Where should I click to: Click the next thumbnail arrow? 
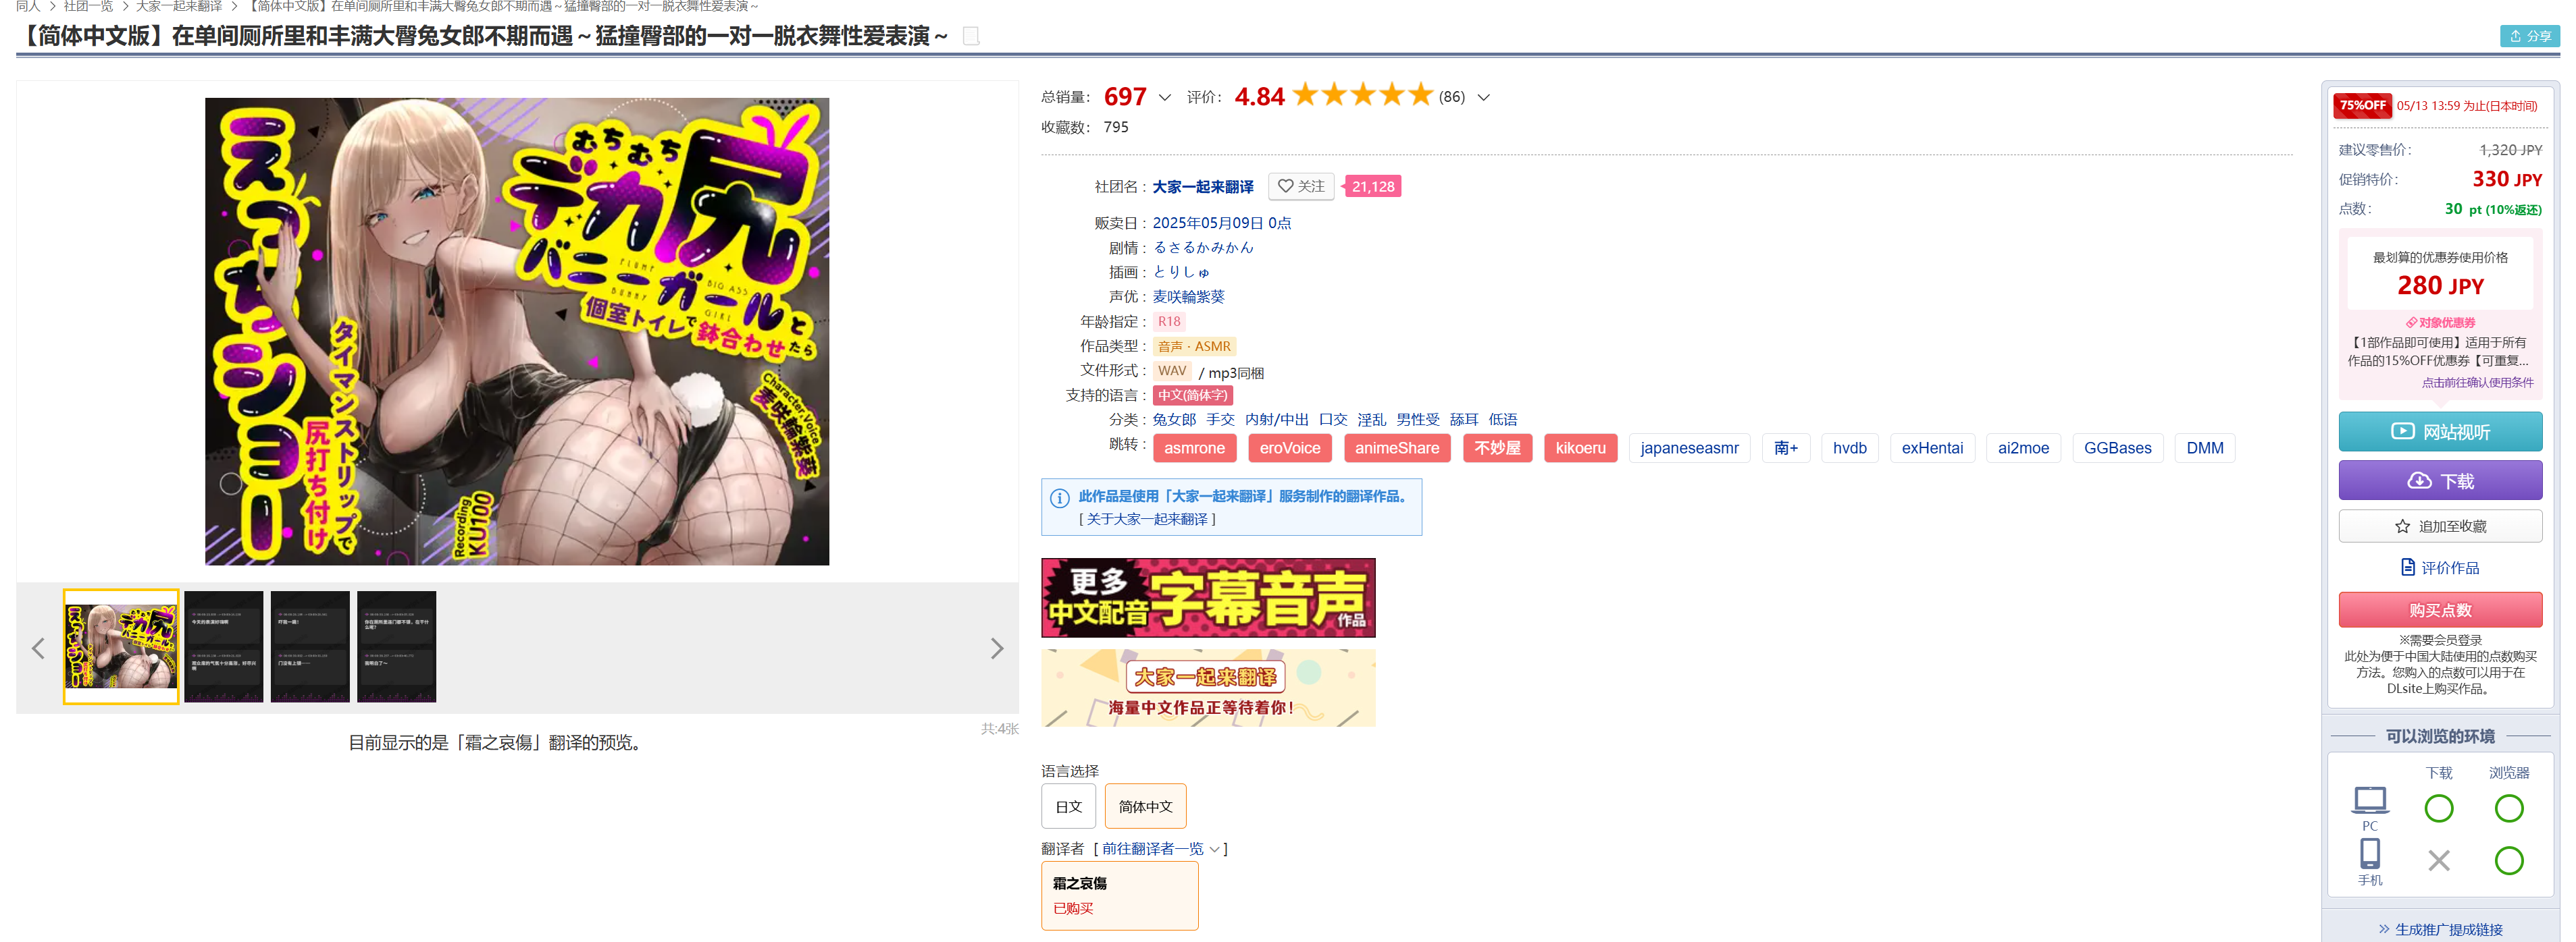[x=996, y=648]
